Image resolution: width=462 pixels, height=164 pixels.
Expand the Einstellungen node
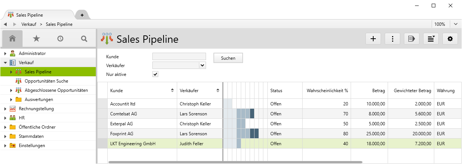tap(5, 146)
